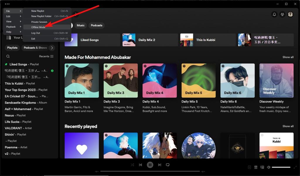Toggle shuffle playback
This screenshot has height=176, width=300.
[132, 165]
